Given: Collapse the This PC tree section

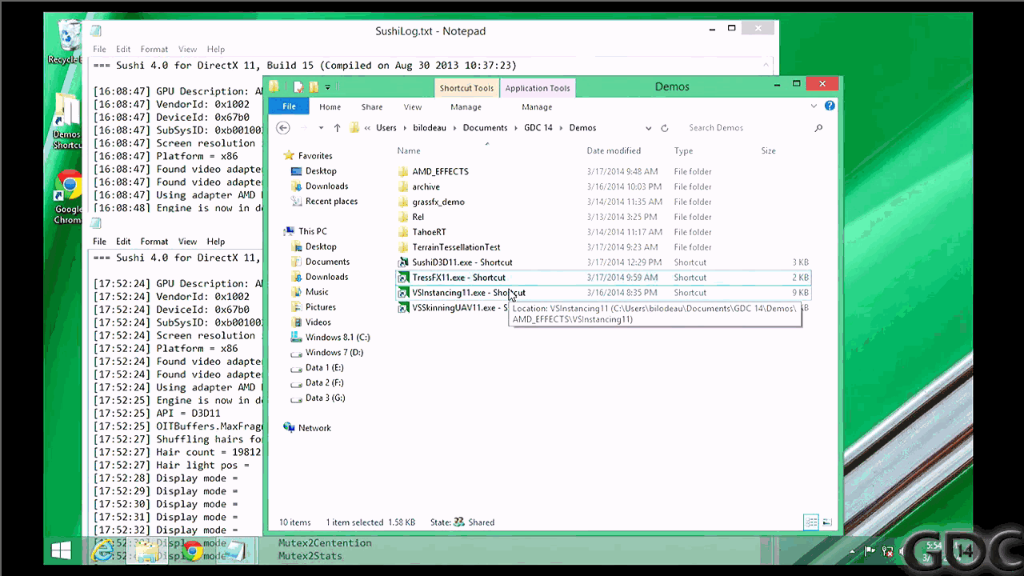Looking at the screenshot, I should click(x=287, y=232).
